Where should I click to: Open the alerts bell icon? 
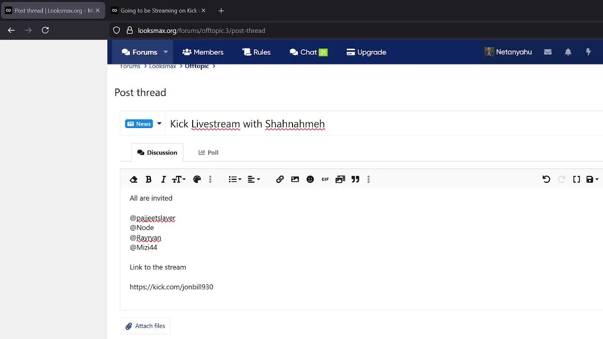(x=568, y=52)
